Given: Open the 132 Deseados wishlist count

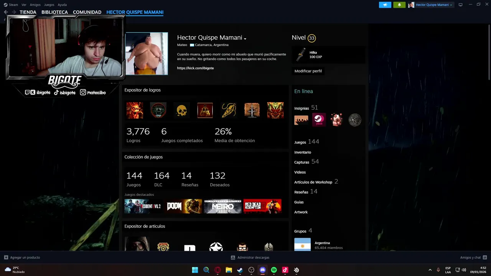Looking at the screenshot, I should tap(219, 179).
